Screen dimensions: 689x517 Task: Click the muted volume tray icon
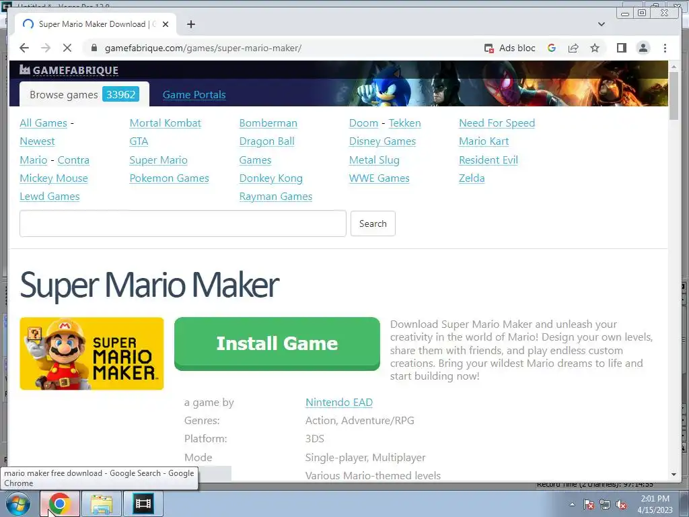tap(621, 504)
